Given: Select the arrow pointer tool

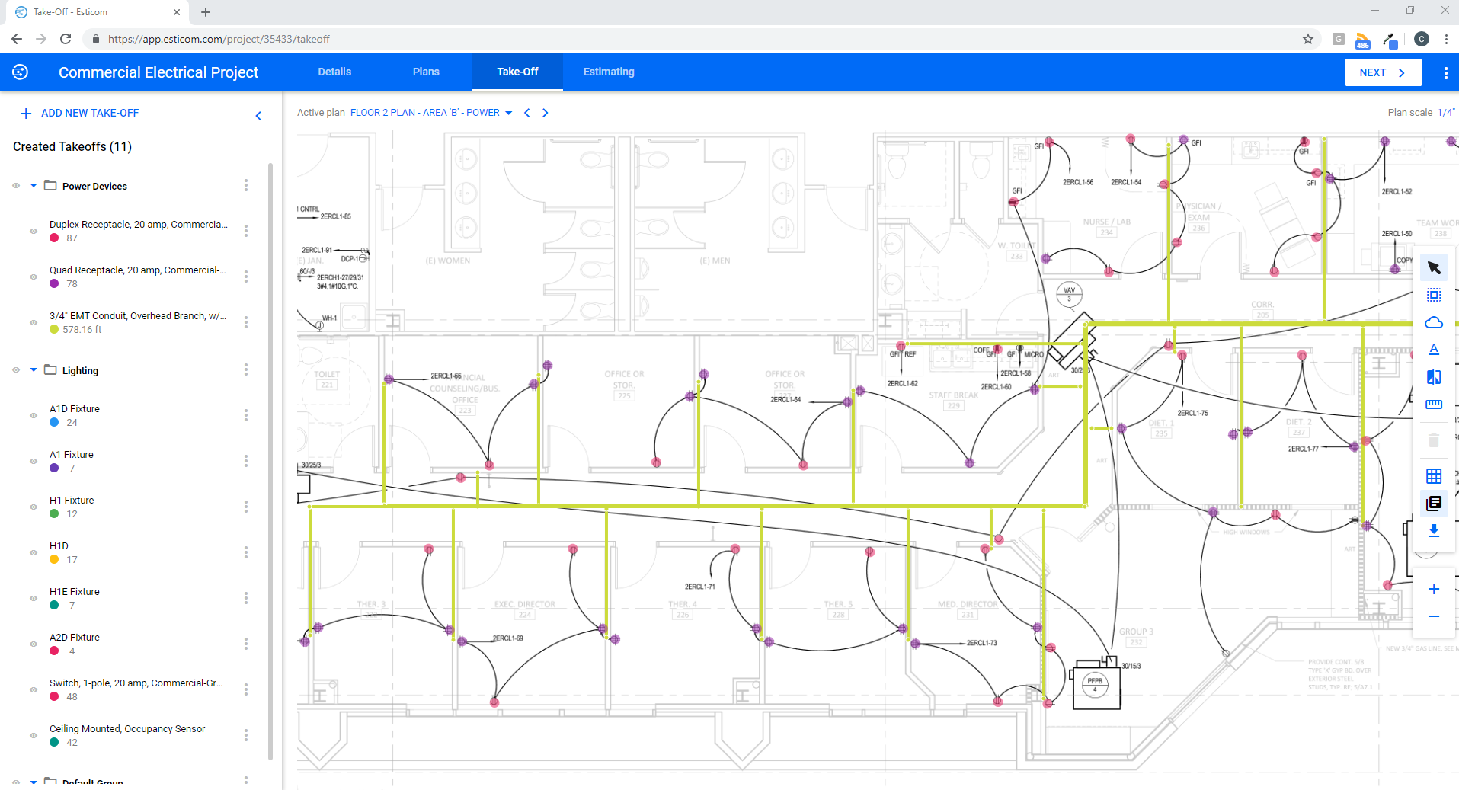Looking at the screenshot, I should 1433,267.
